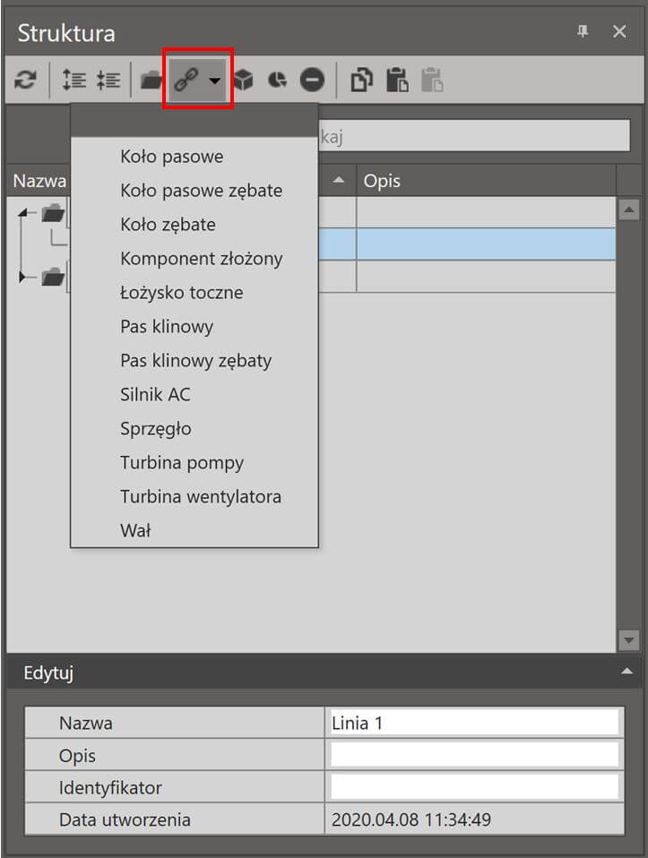Image resolution: width=648 pixels, height=858 pixels.
Task: Pin the Struktura panel
Action: pos(583,31)
